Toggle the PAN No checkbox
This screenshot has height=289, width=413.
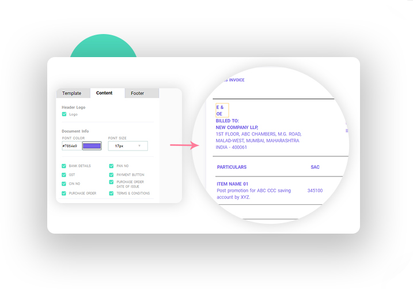111,166
